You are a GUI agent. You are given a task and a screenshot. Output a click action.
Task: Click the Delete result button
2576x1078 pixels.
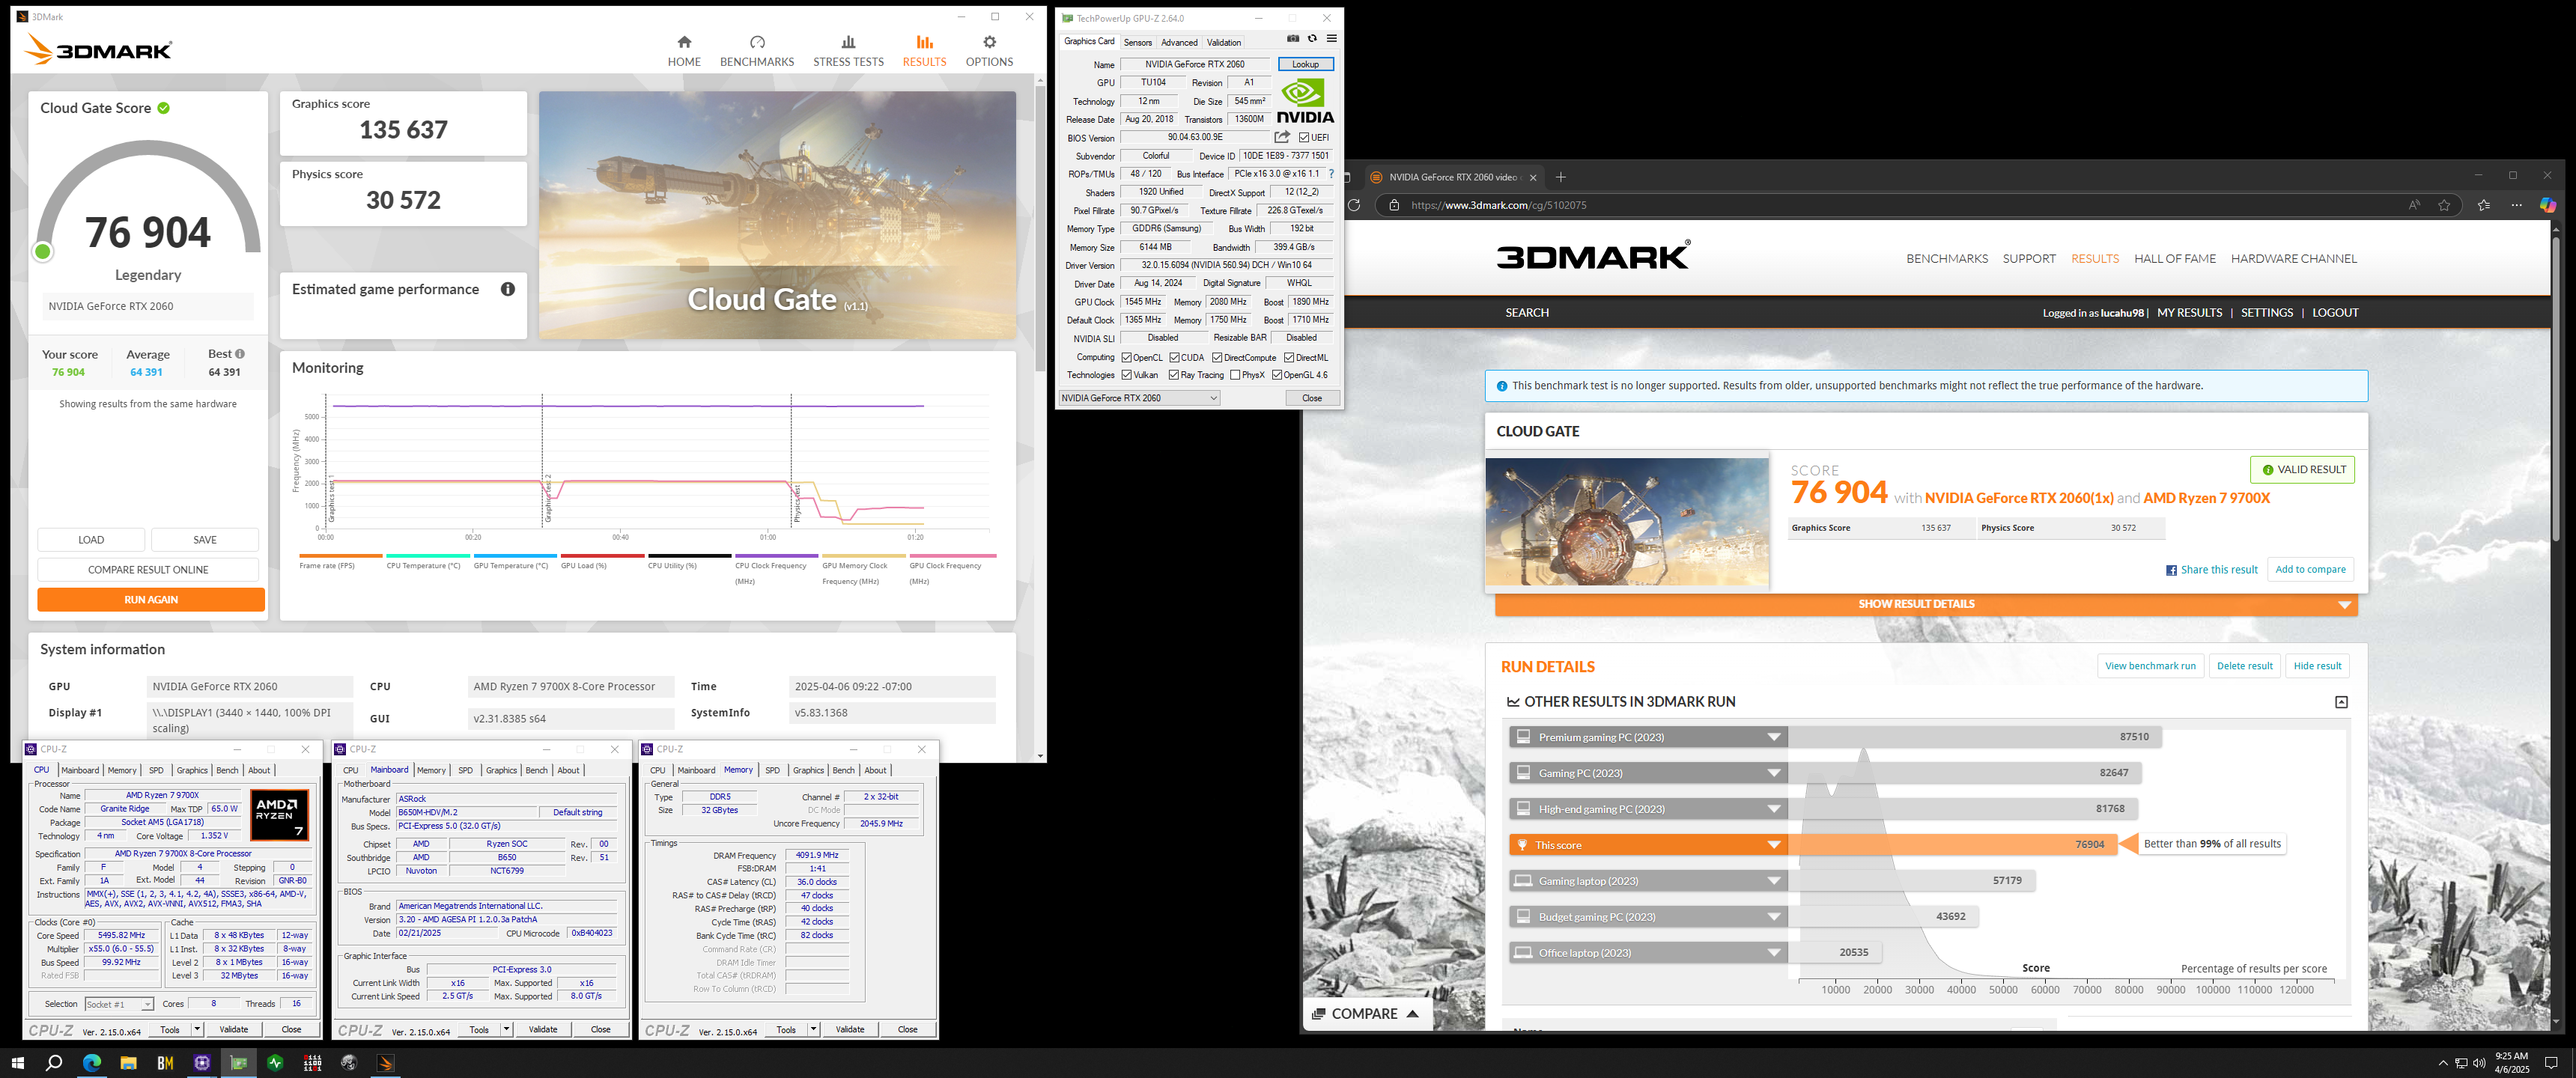2244,666
